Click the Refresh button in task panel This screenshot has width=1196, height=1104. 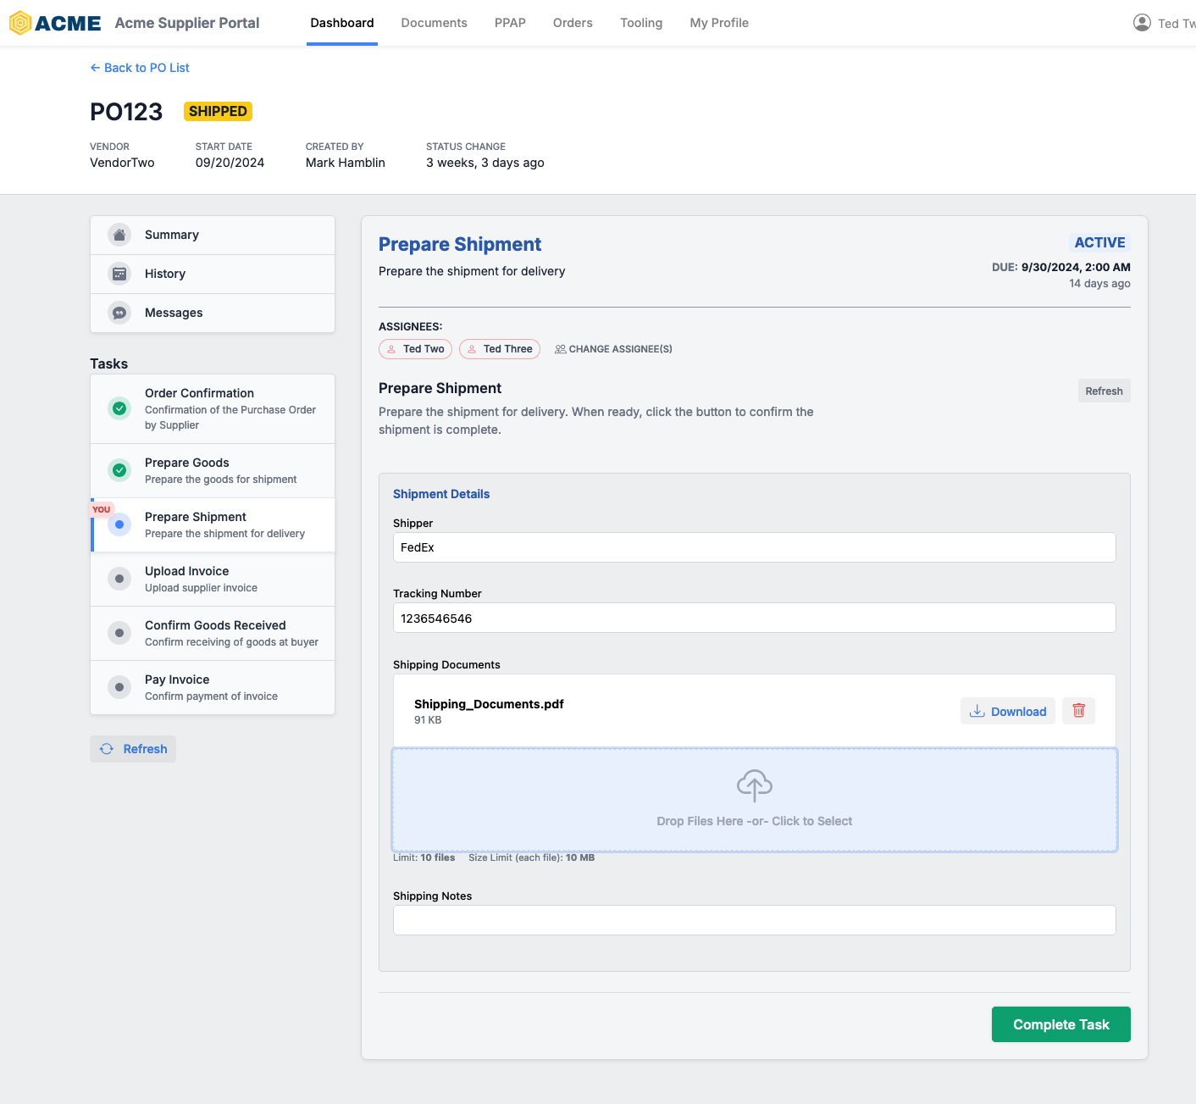pos(1104,391)
